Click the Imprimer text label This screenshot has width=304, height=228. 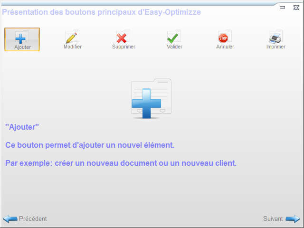click(x=276, y=47)
